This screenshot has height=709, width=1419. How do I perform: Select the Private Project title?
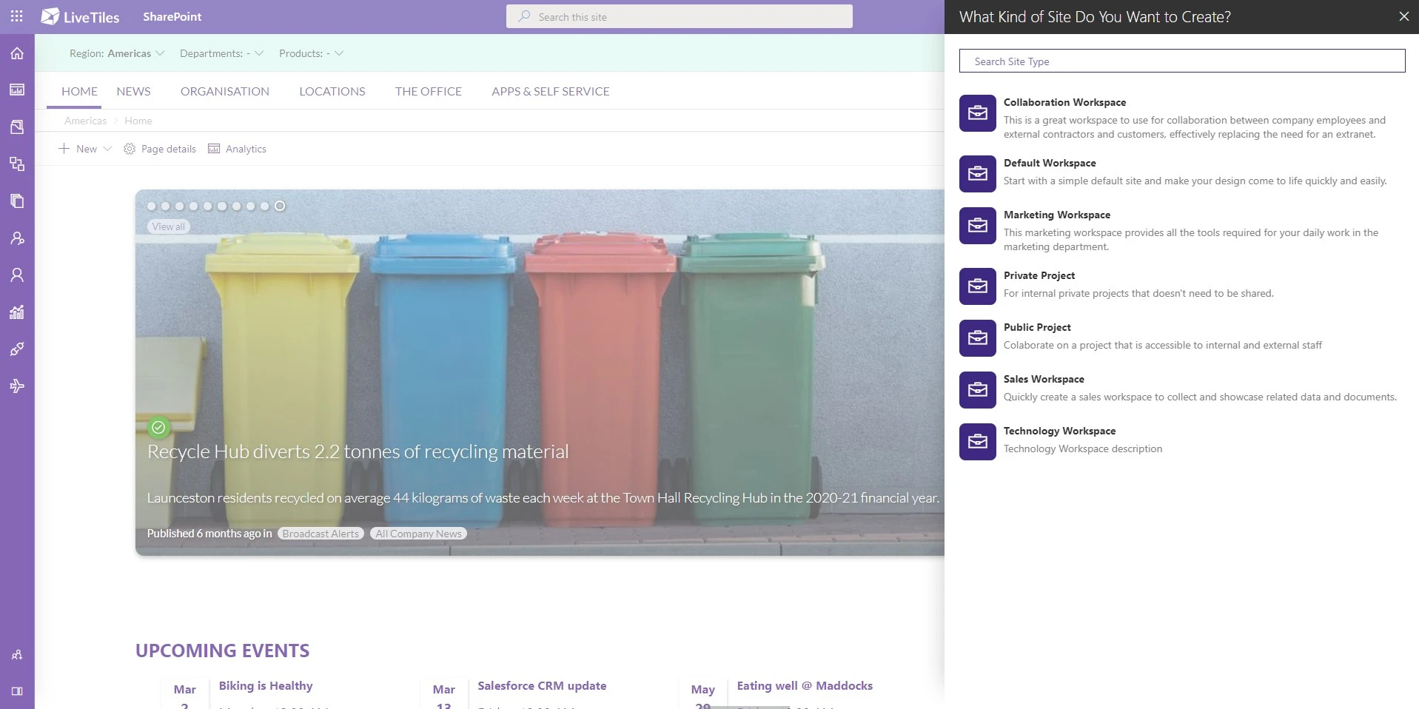(1039, 275)
